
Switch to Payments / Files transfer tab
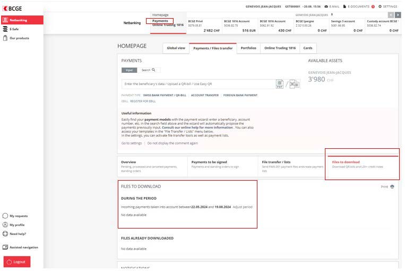(x=213, y=48)
